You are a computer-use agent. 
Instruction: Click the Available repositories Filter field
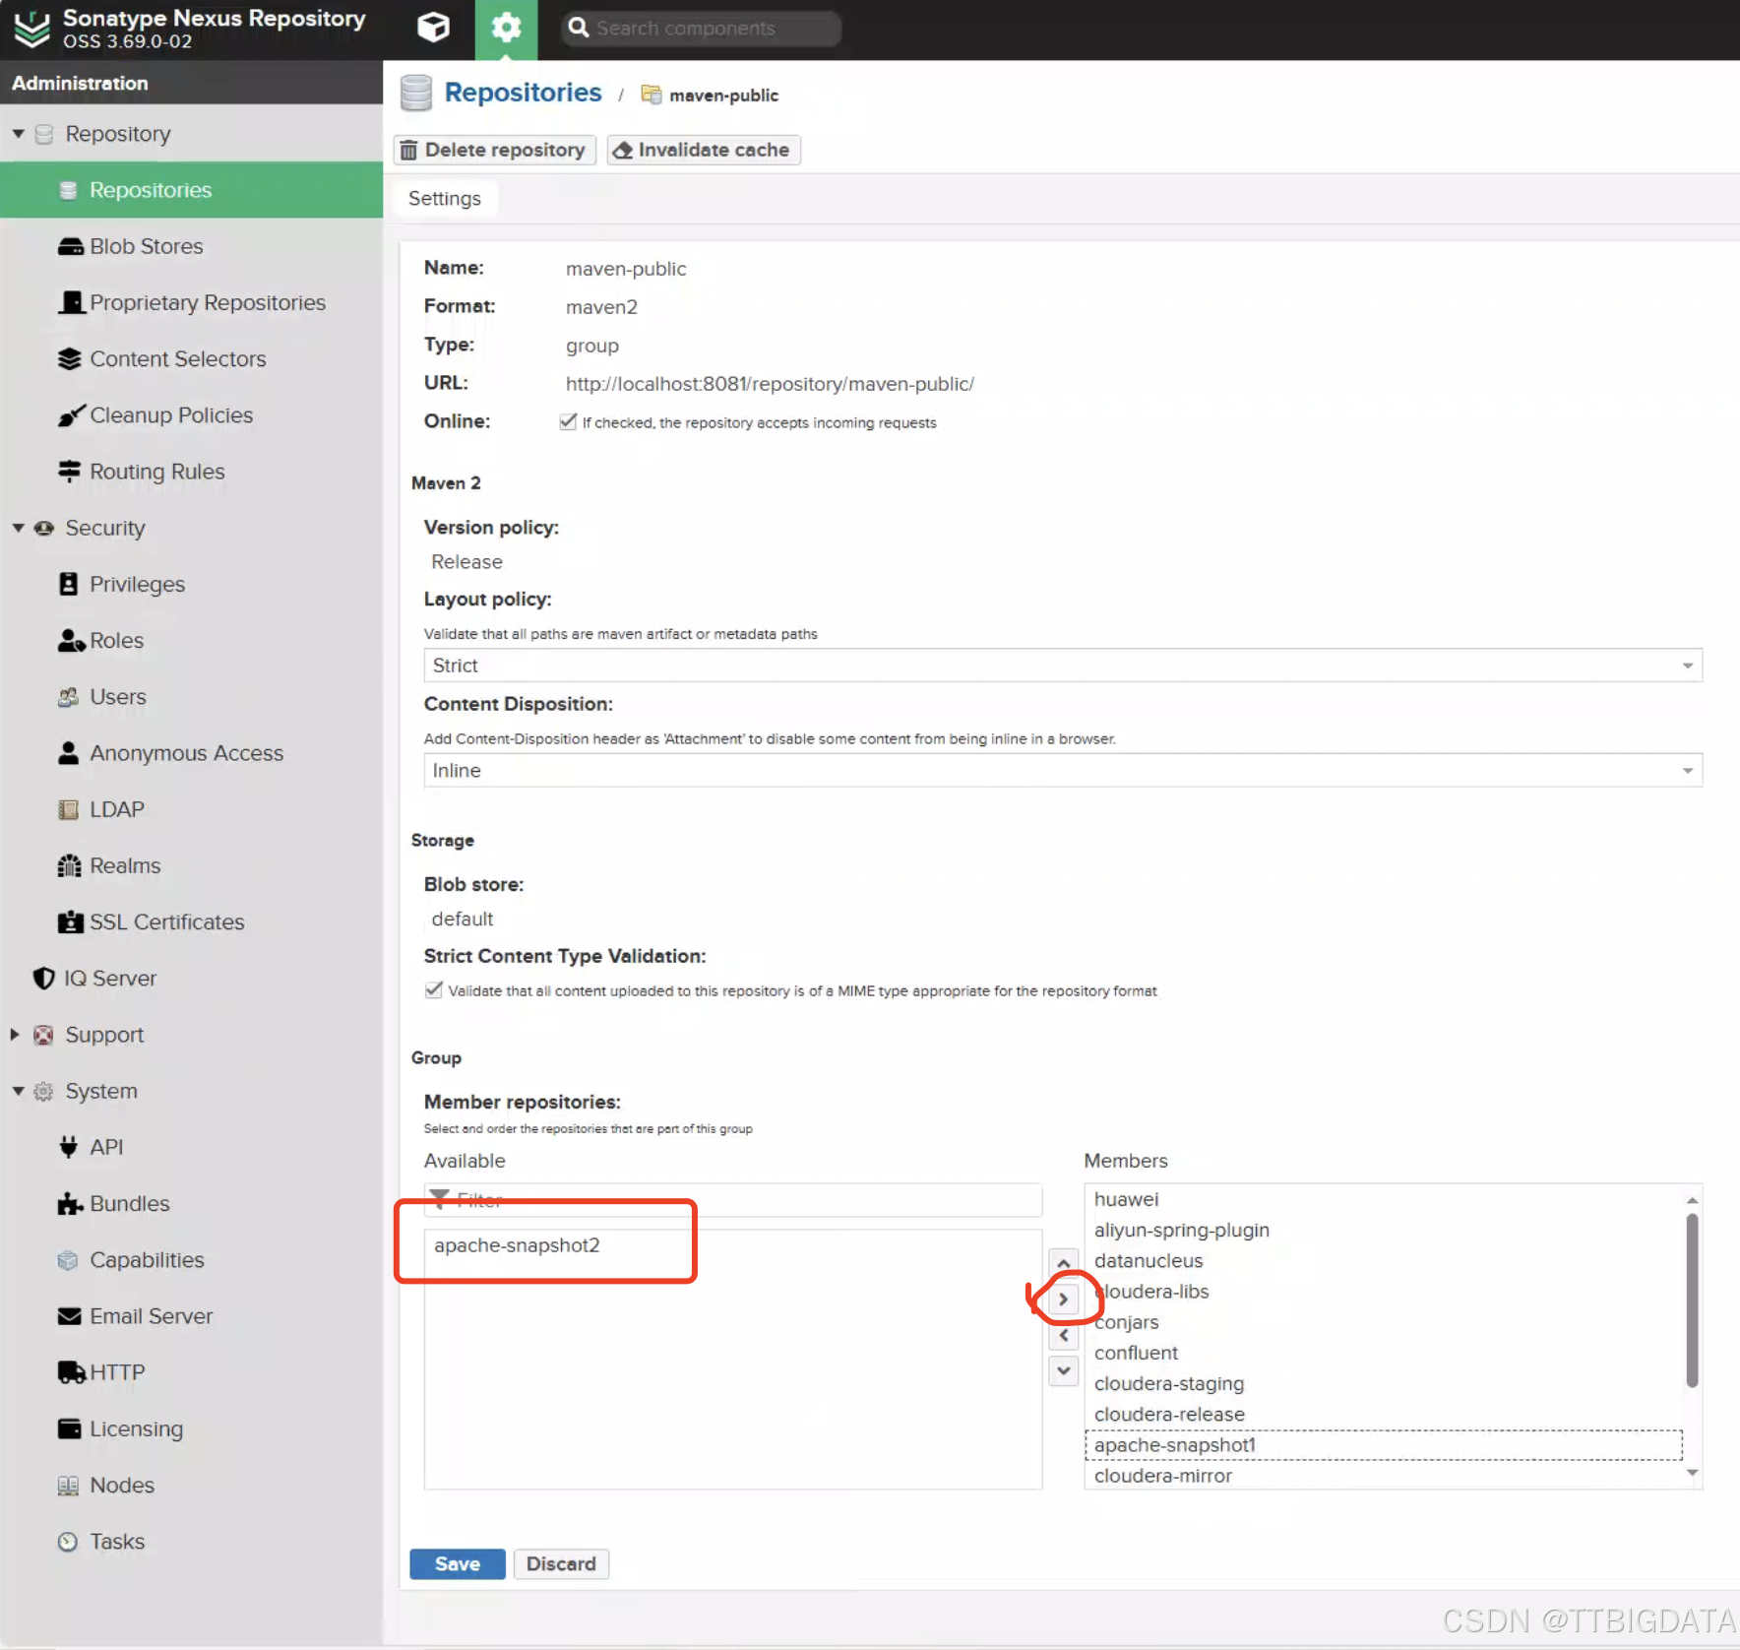click(732, 1200)
